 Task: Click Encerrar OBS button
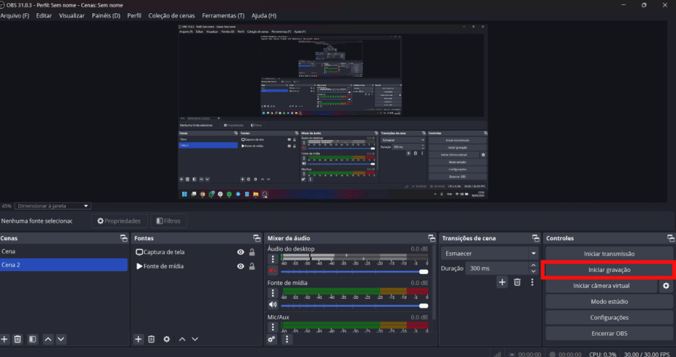pos(609,333)
